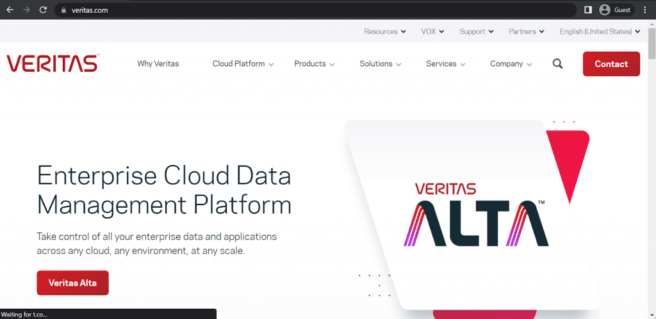The image size is (656, 319).
Task: Click the page vertical scrollbar thumb
Action: tap(652, 44)
